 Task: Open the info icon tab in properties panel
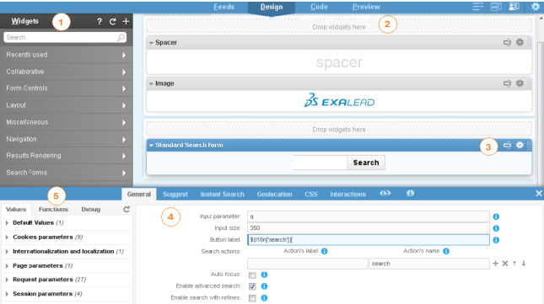click(410, 193)
